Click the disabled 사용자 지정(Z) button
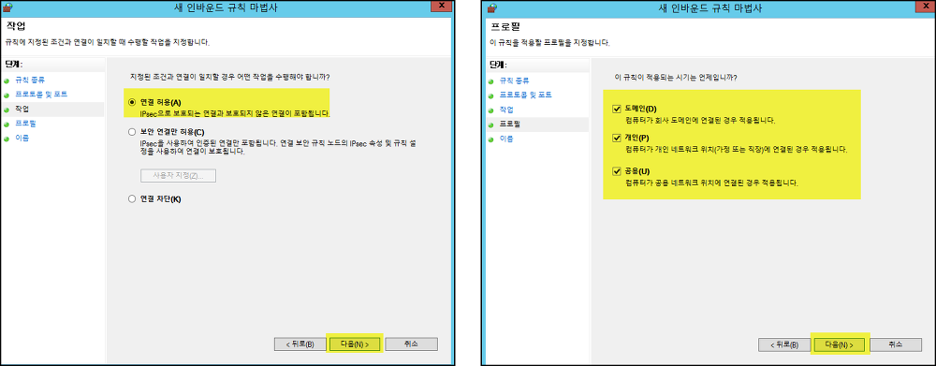Image resolution: width=936 pixels, height=366 pixels. point(178,176)
